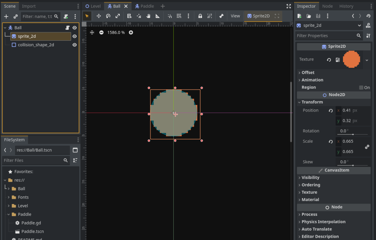376x240 pixels.
Task: Expand the Visibility section in Inspector
Action: [310, 178]
